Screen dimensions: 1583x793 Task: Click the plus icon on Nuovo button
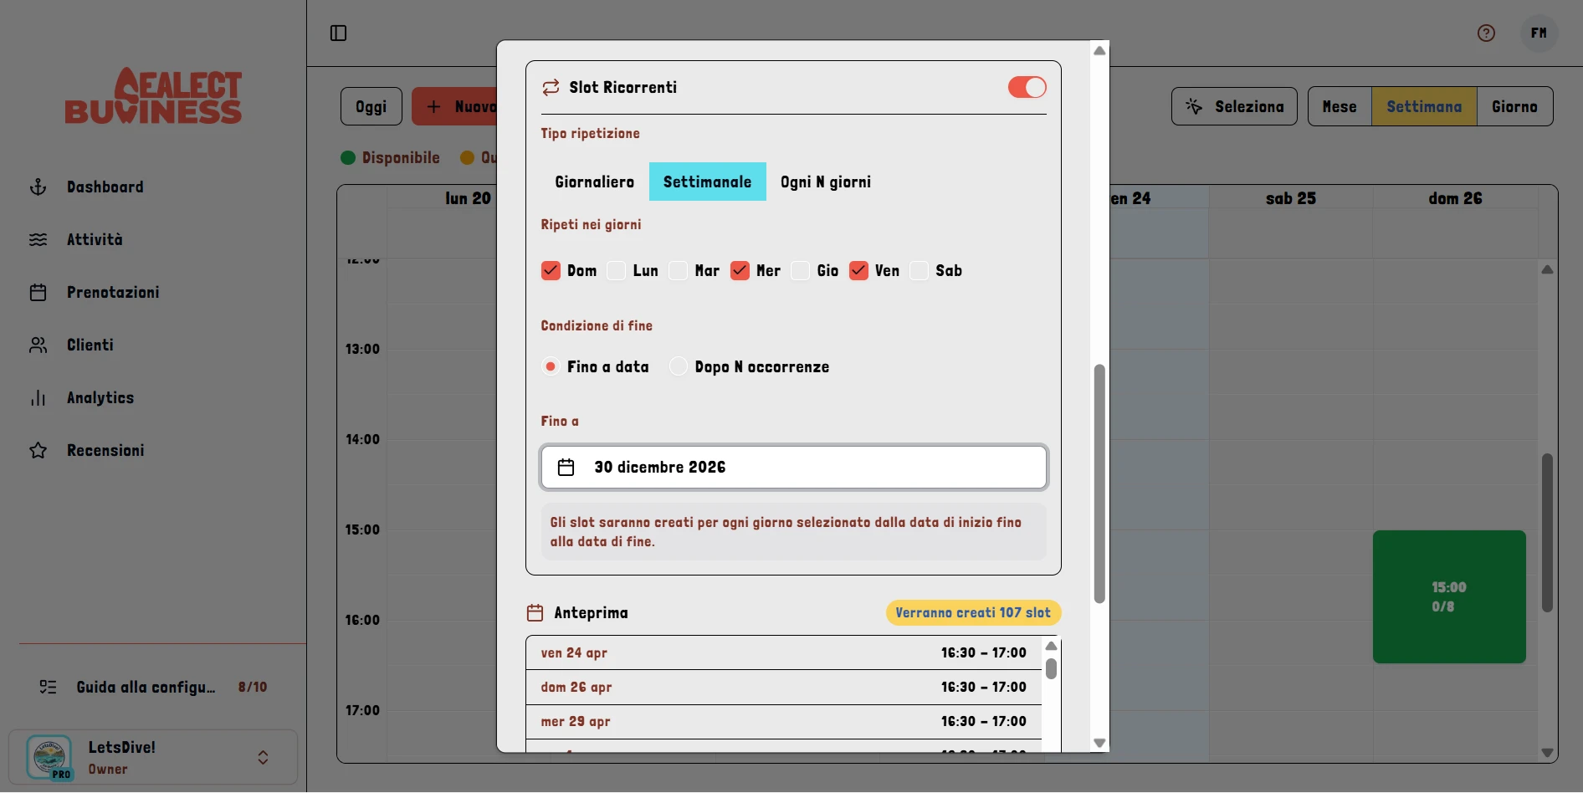click(433, 106)
